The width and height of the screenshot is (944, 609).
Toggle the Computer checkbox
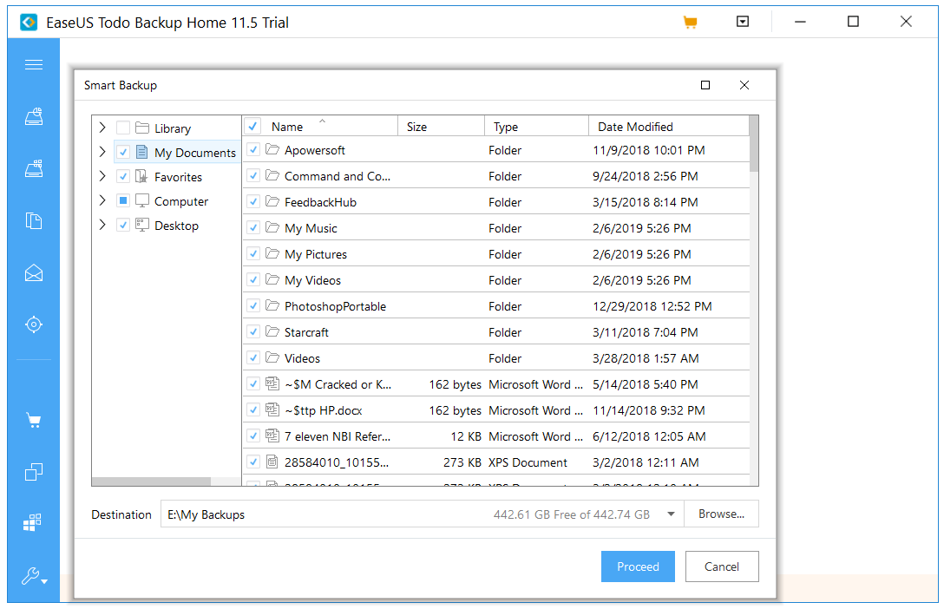click(x=123, y=200)
